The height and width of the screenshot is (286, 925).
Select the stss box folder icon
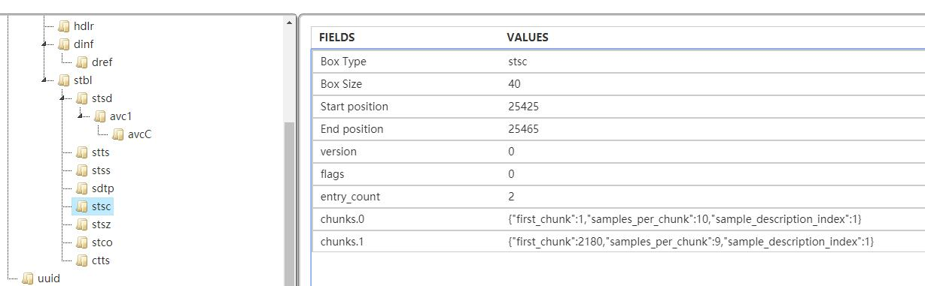point(82,170)
